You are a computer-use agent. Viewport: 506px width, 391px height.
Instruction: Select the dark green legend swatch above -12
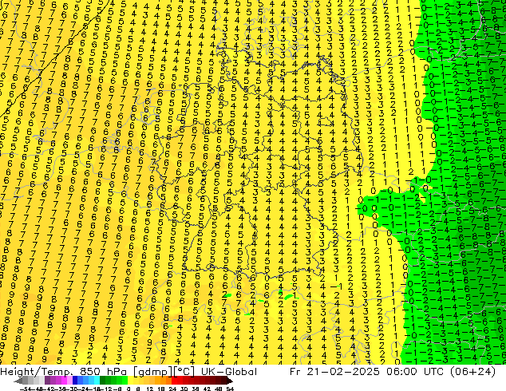(x=103, y=381)
